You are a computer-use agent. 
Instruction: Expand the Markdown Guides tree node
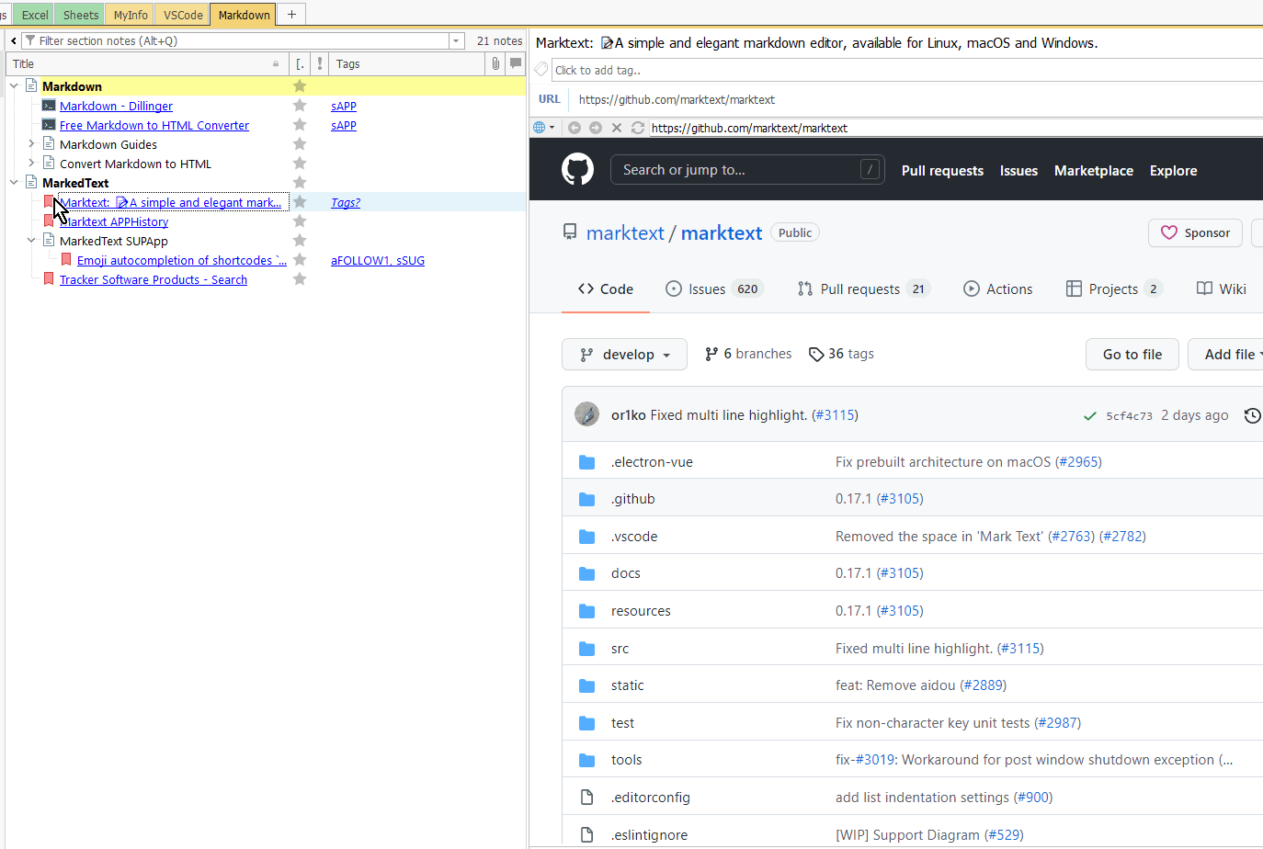(31, 144)
